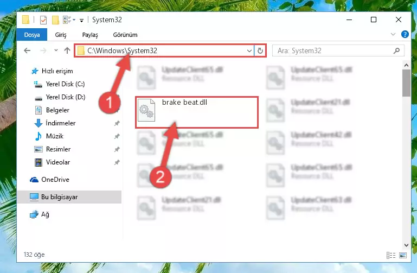This screenshot has width=417, height=273.
Task: Open Yerel Disk (D:) in sidebar
Action: (x=66, y=97)
